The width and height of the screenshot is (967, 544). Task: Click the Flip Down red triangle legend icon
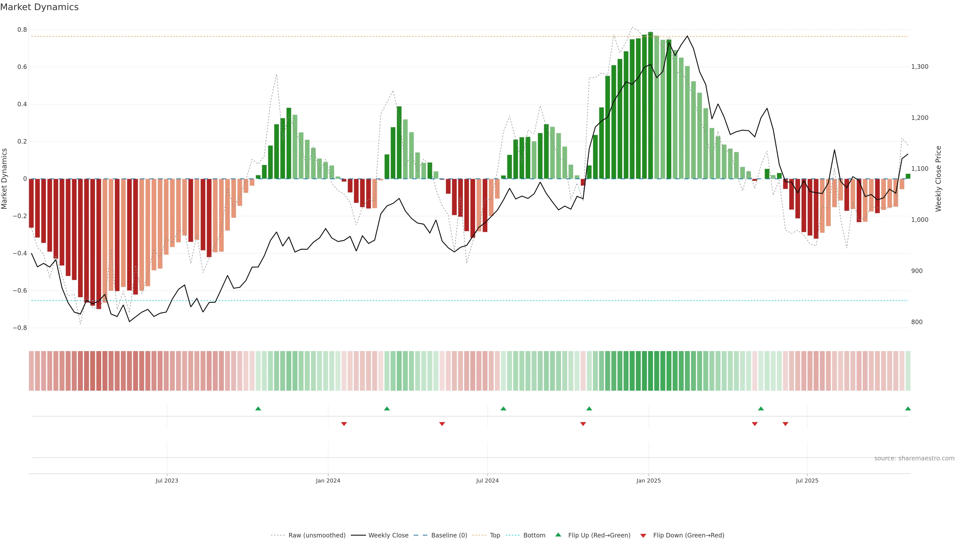coord(643,536)
